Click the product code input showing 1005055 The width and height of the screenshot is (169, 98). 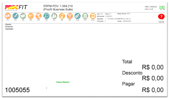17,90
